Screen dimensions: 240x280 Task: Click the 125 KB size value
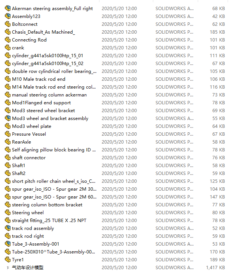pos(217,181)
